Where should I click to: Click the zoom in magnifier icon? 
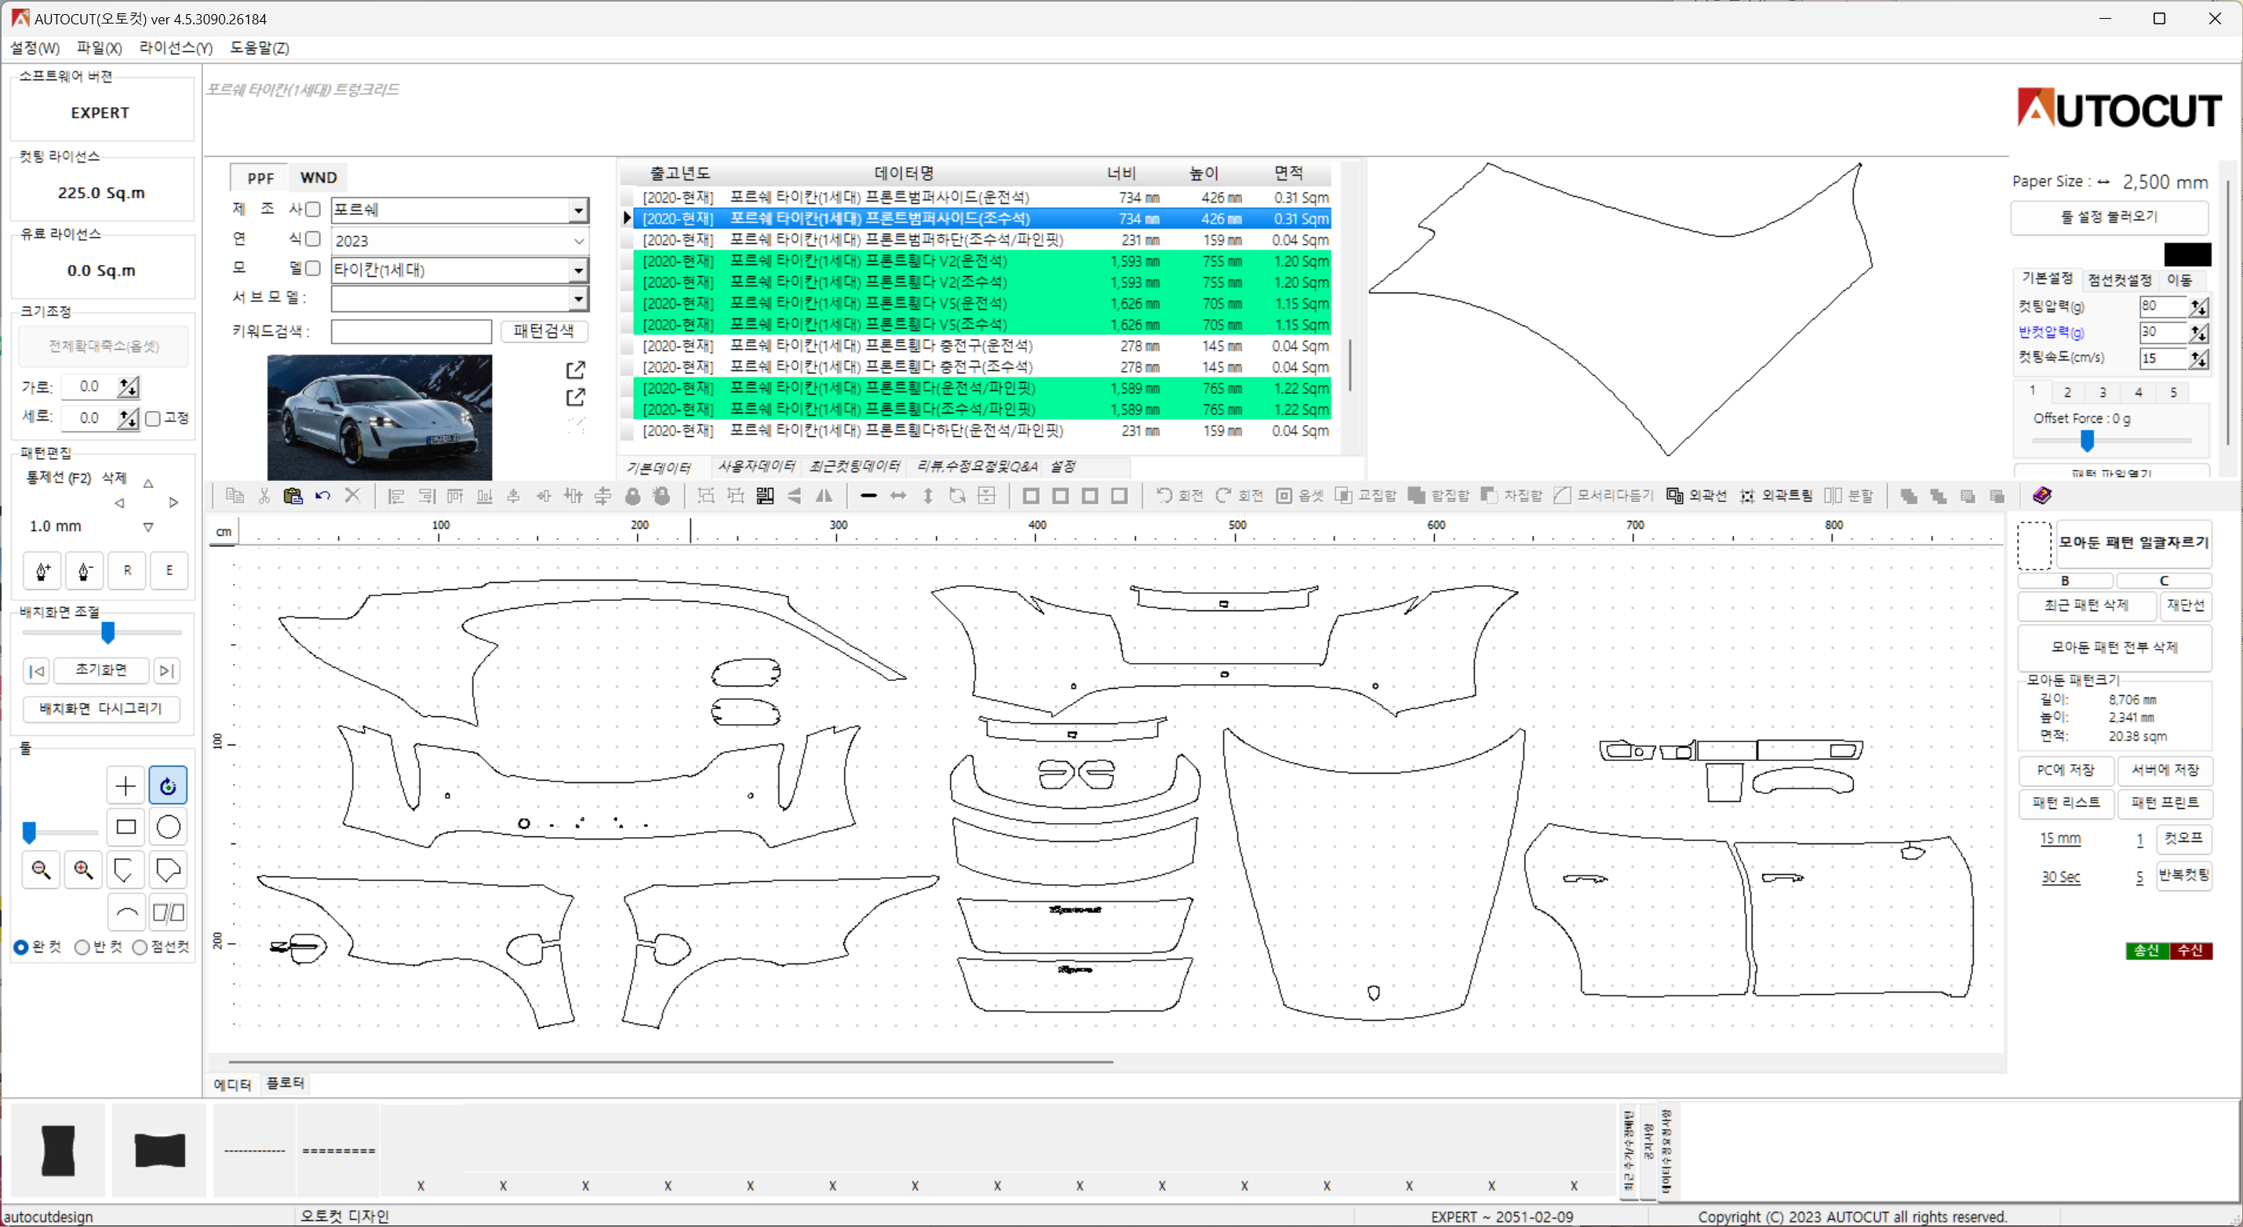(x=84, y=869)
